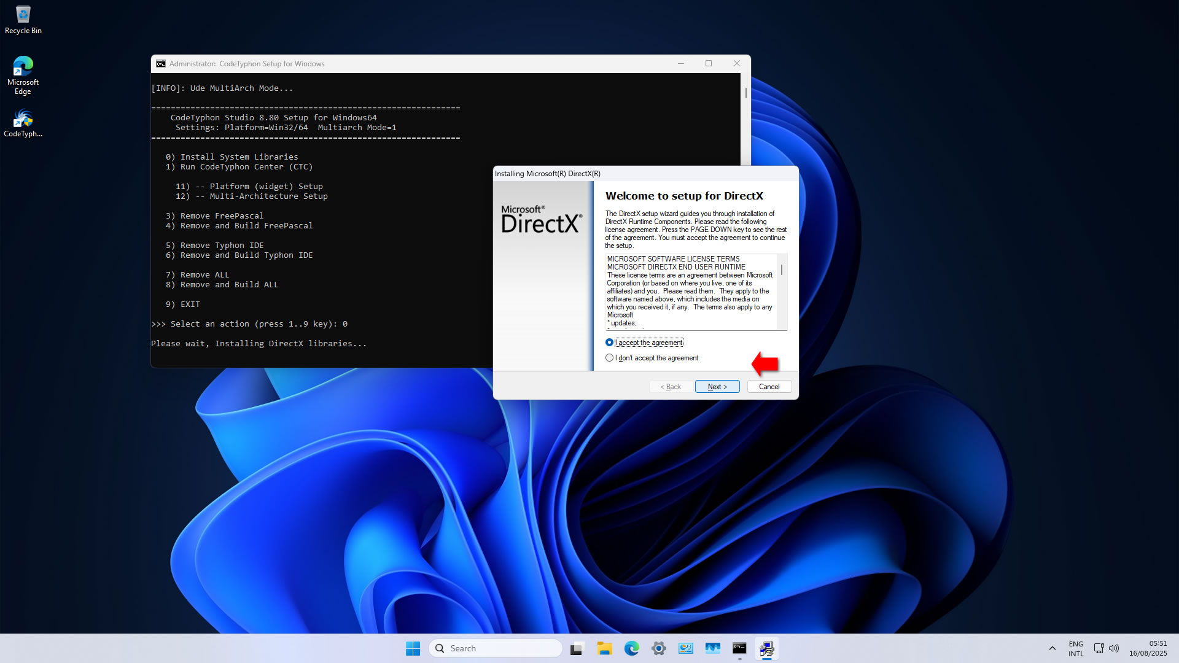Select "I accept the agreement" option
Image resolution: width=1179 pixels, height=663 pixels.
[x=644, y=343]
